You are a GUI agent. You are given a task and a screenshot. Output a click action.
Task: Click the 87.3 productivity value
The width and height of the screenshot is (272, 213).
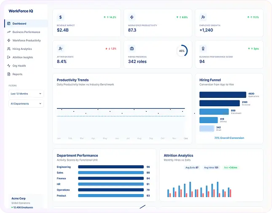[x=132, y=30]
